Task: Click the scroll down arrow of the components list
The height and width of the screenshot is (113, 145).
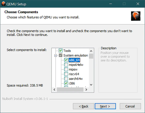Action: (x=91, y=85)
